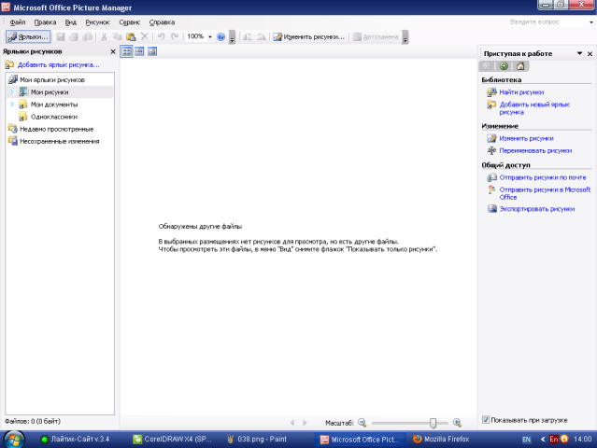The image size is (597, 448).
Task: Toggle the Ярлыки toolbar button
Action: pos(28,37)
